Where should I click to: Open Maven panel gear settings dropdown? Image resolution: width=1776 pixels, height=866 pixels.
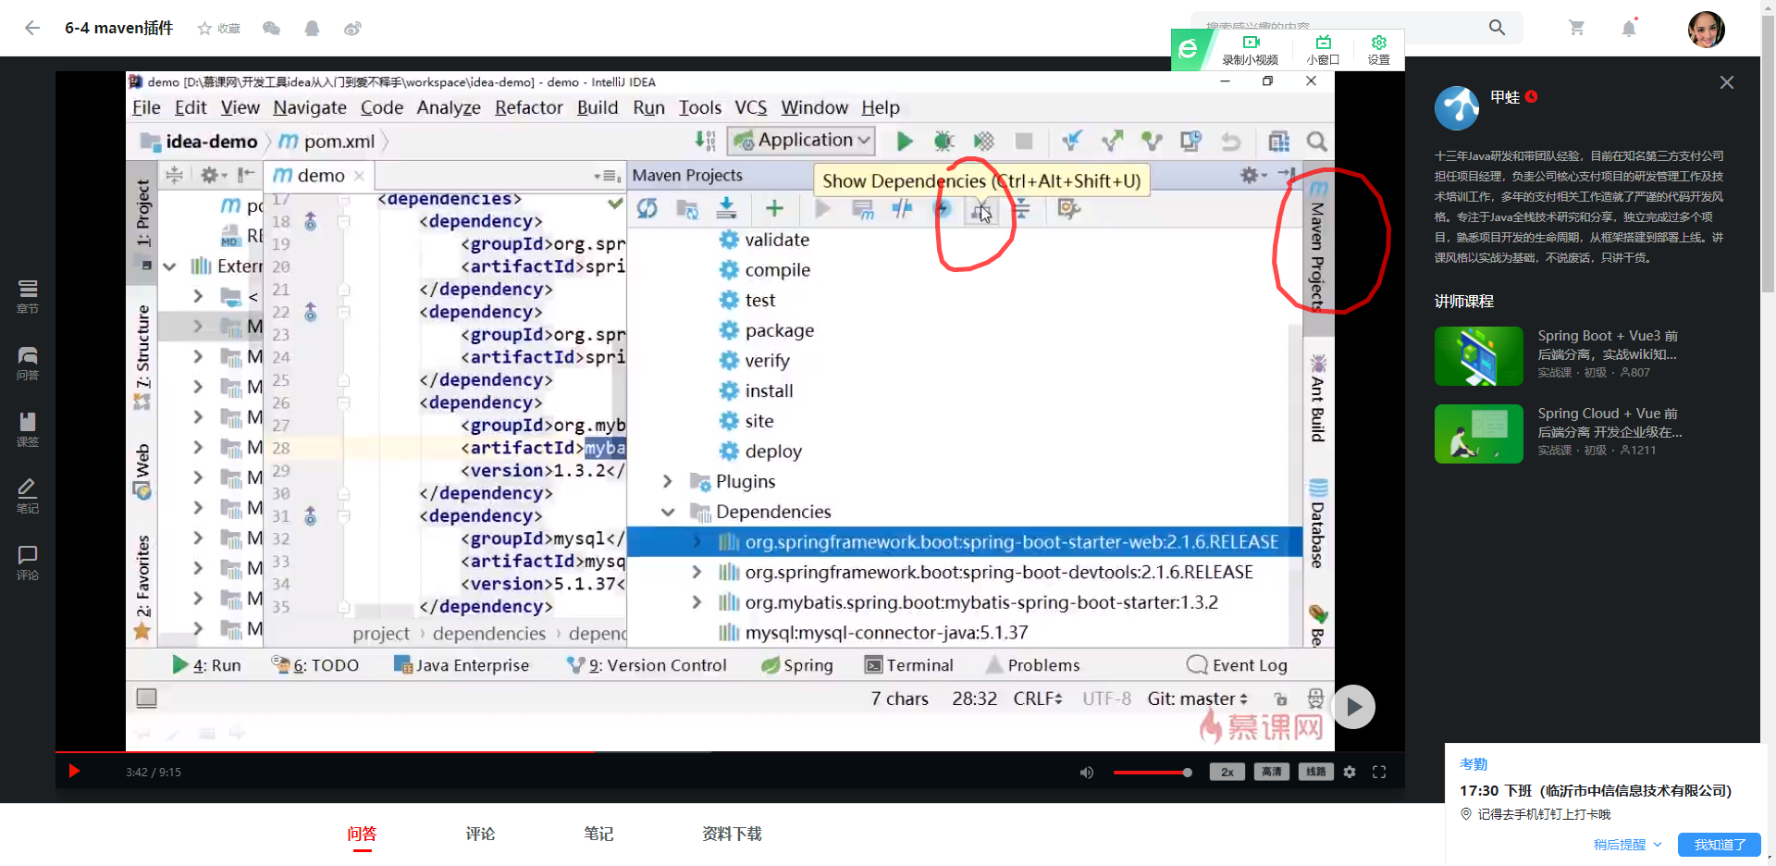point(1252,174)
